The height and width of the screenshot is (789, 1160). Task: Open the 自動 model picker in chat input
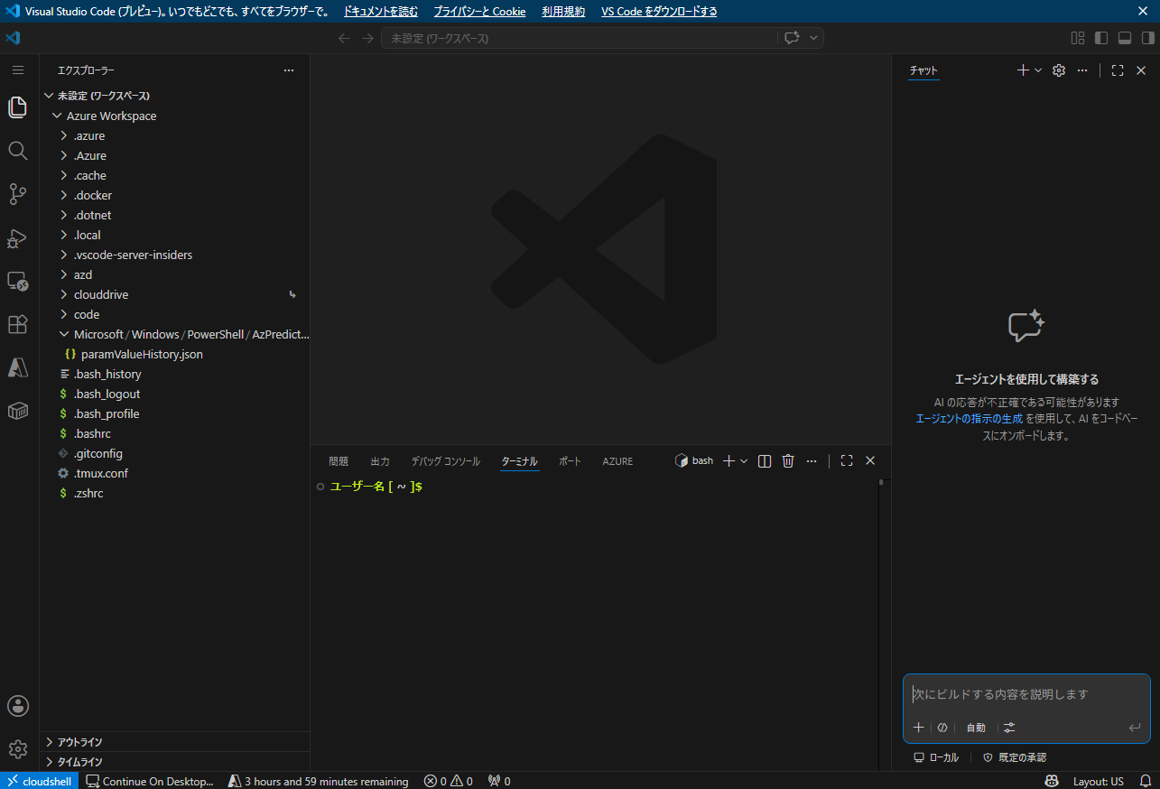click(976, 728)
